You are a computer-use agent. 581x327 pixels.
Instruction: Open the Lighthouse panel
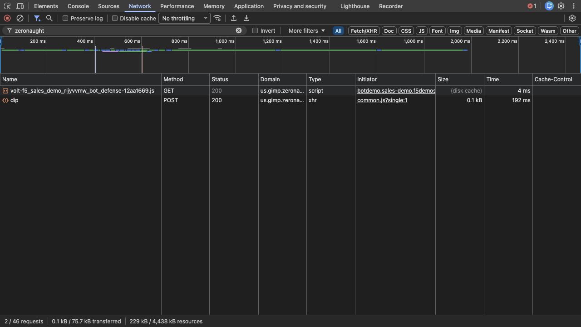(x=355, y=6)
